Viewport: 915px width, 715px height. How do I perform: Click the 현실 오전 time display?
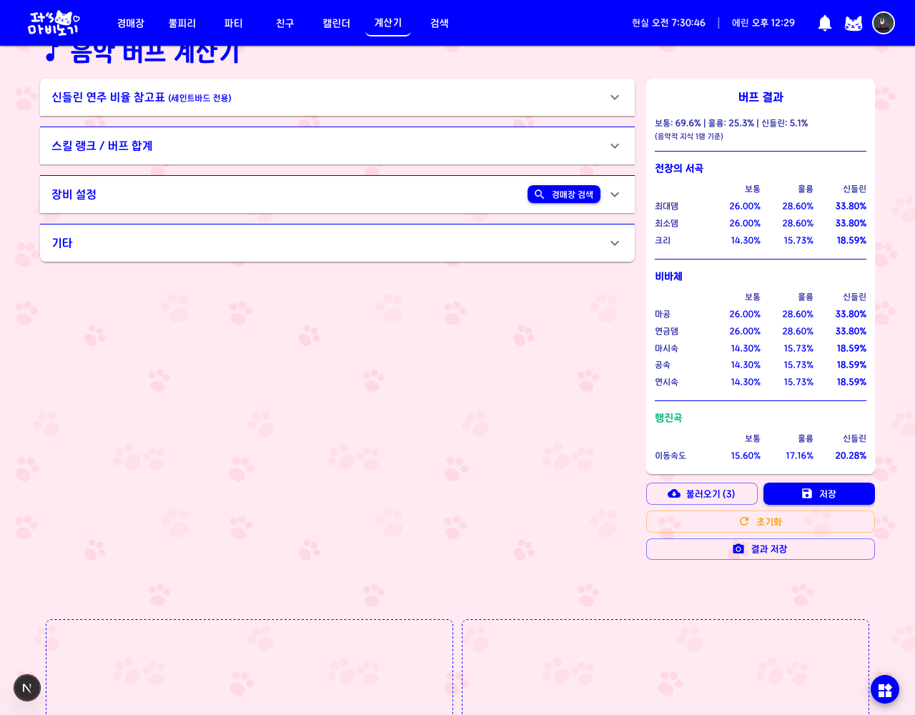pyautogui.click(x=668, y=23)
